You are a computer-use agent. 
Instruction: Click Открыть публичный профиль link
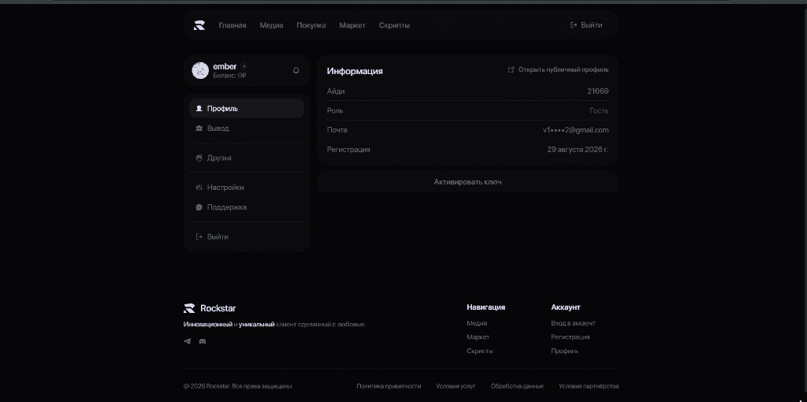(559, 69)
